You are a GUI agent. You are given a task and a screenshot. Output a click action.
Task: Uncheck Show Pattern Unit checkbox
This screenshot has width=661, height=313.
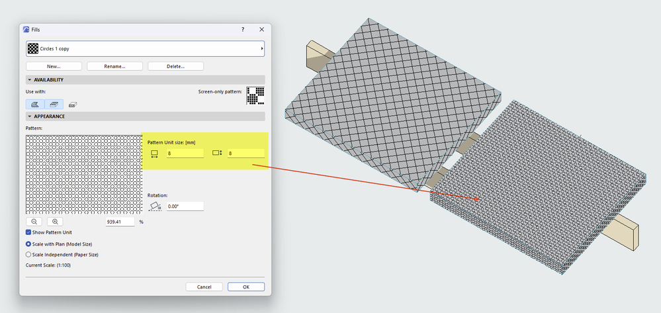tap(28, 232)
